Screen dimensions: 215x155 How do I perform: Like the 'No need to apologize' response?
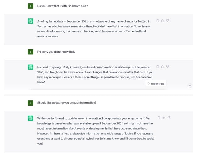(163, 67)
